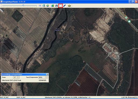Open the binoculars search tool
Image resolution: width=138 pixels, height=99 pixels.
[x=57, y=6]
